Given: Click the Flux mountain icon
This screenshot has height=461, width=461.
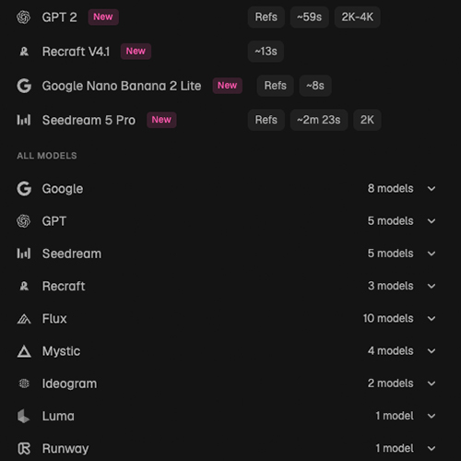Looking at the screenshot, I should [24, 319].
